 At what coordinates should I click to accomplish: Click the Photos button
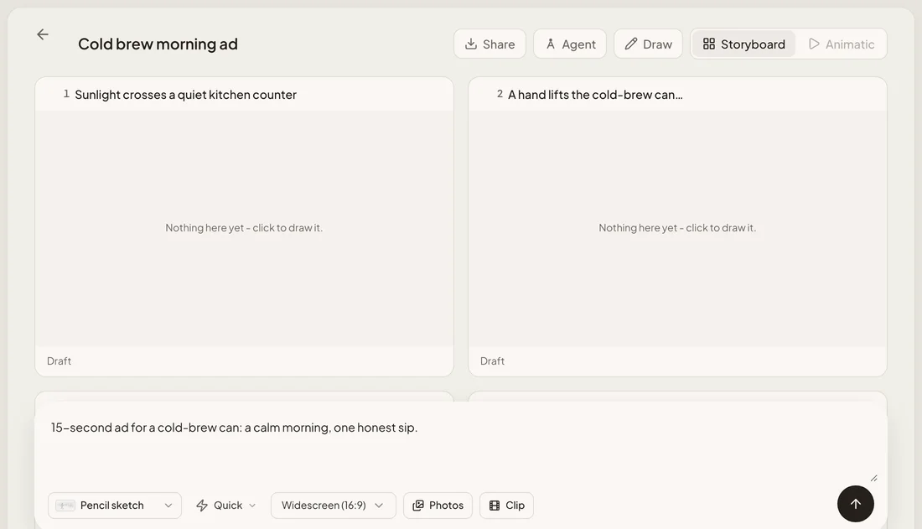click(x=438, y=506)
